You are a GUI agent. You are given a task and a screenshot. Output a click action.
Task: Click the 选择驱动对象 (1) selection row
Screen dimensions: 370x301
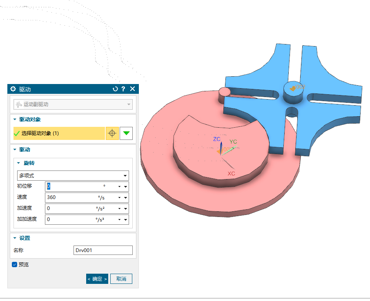[59, 133]
